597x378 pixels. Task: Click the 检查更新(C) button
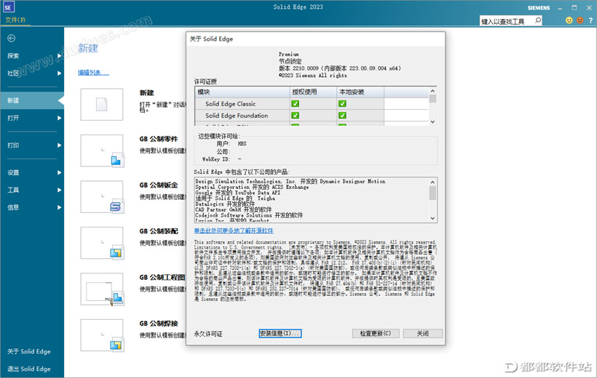pos(376,334)
